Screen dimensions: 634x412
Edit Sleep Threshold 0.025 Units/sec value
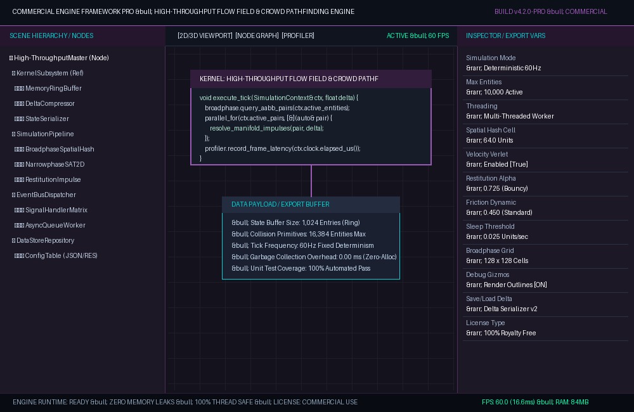(497, 236)
